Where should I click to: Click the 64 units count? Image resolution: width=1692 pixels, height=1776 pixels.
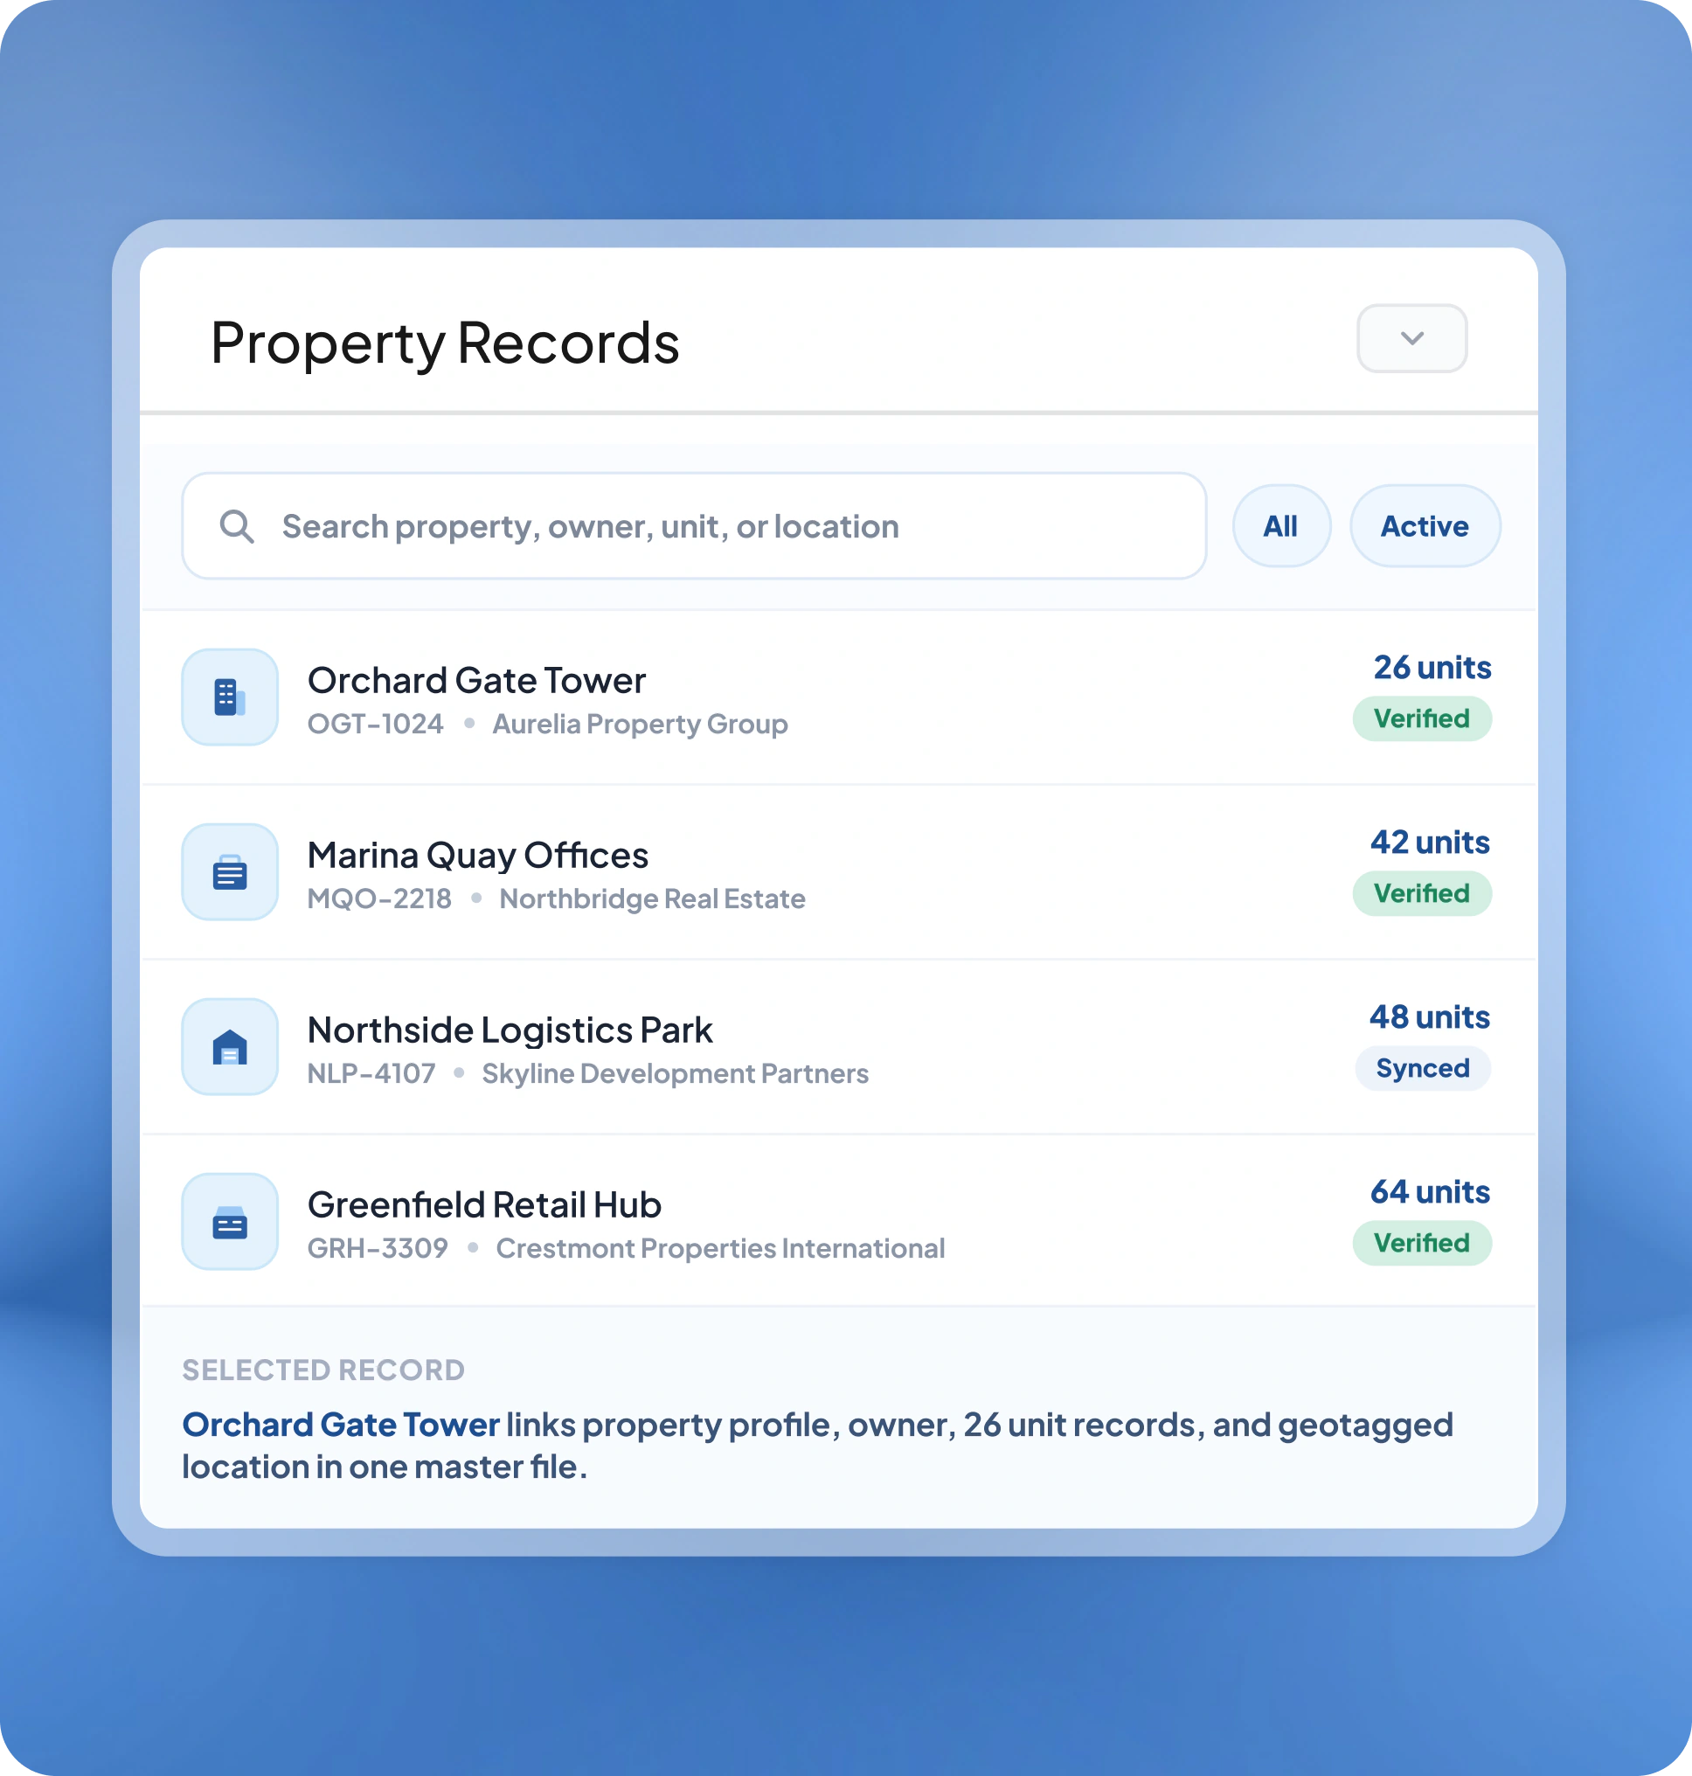coord(1430,1192)
